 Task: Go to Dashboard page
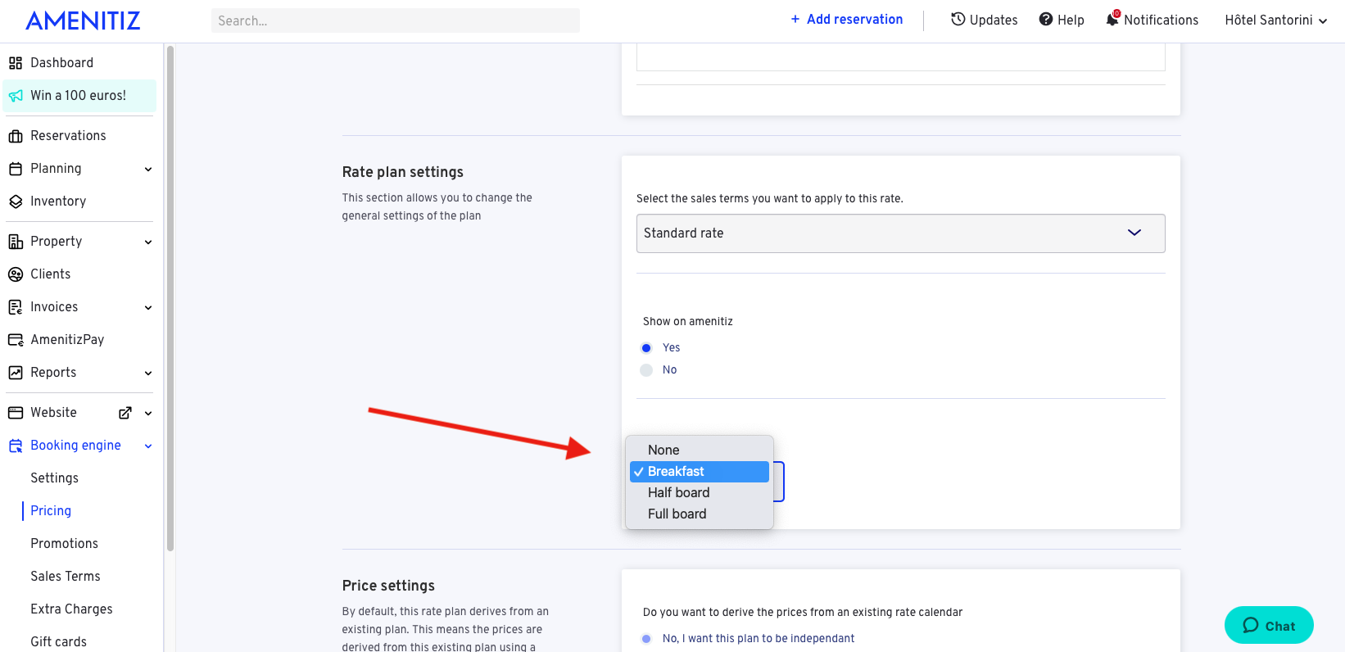coord(61,62)
